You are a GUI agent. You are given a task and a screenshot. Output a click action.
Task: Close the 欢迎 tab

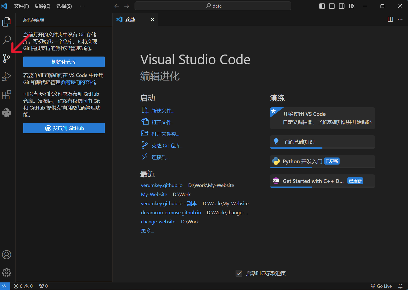click(152, 19)
